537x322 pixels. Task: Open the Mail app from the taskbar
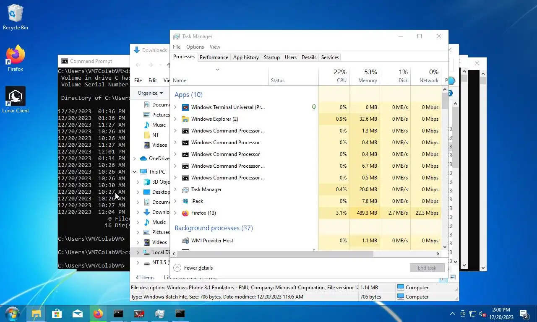pos(78,314)
